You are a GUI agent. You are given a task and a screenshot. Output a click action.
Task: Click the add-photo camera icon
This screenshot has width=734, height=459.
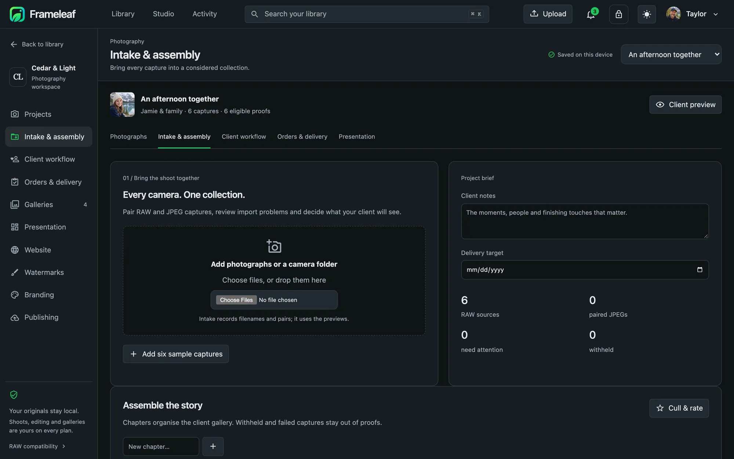[274, 246]
